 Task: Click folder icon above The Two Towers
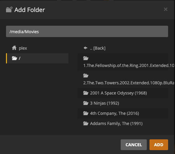point(86,75)
